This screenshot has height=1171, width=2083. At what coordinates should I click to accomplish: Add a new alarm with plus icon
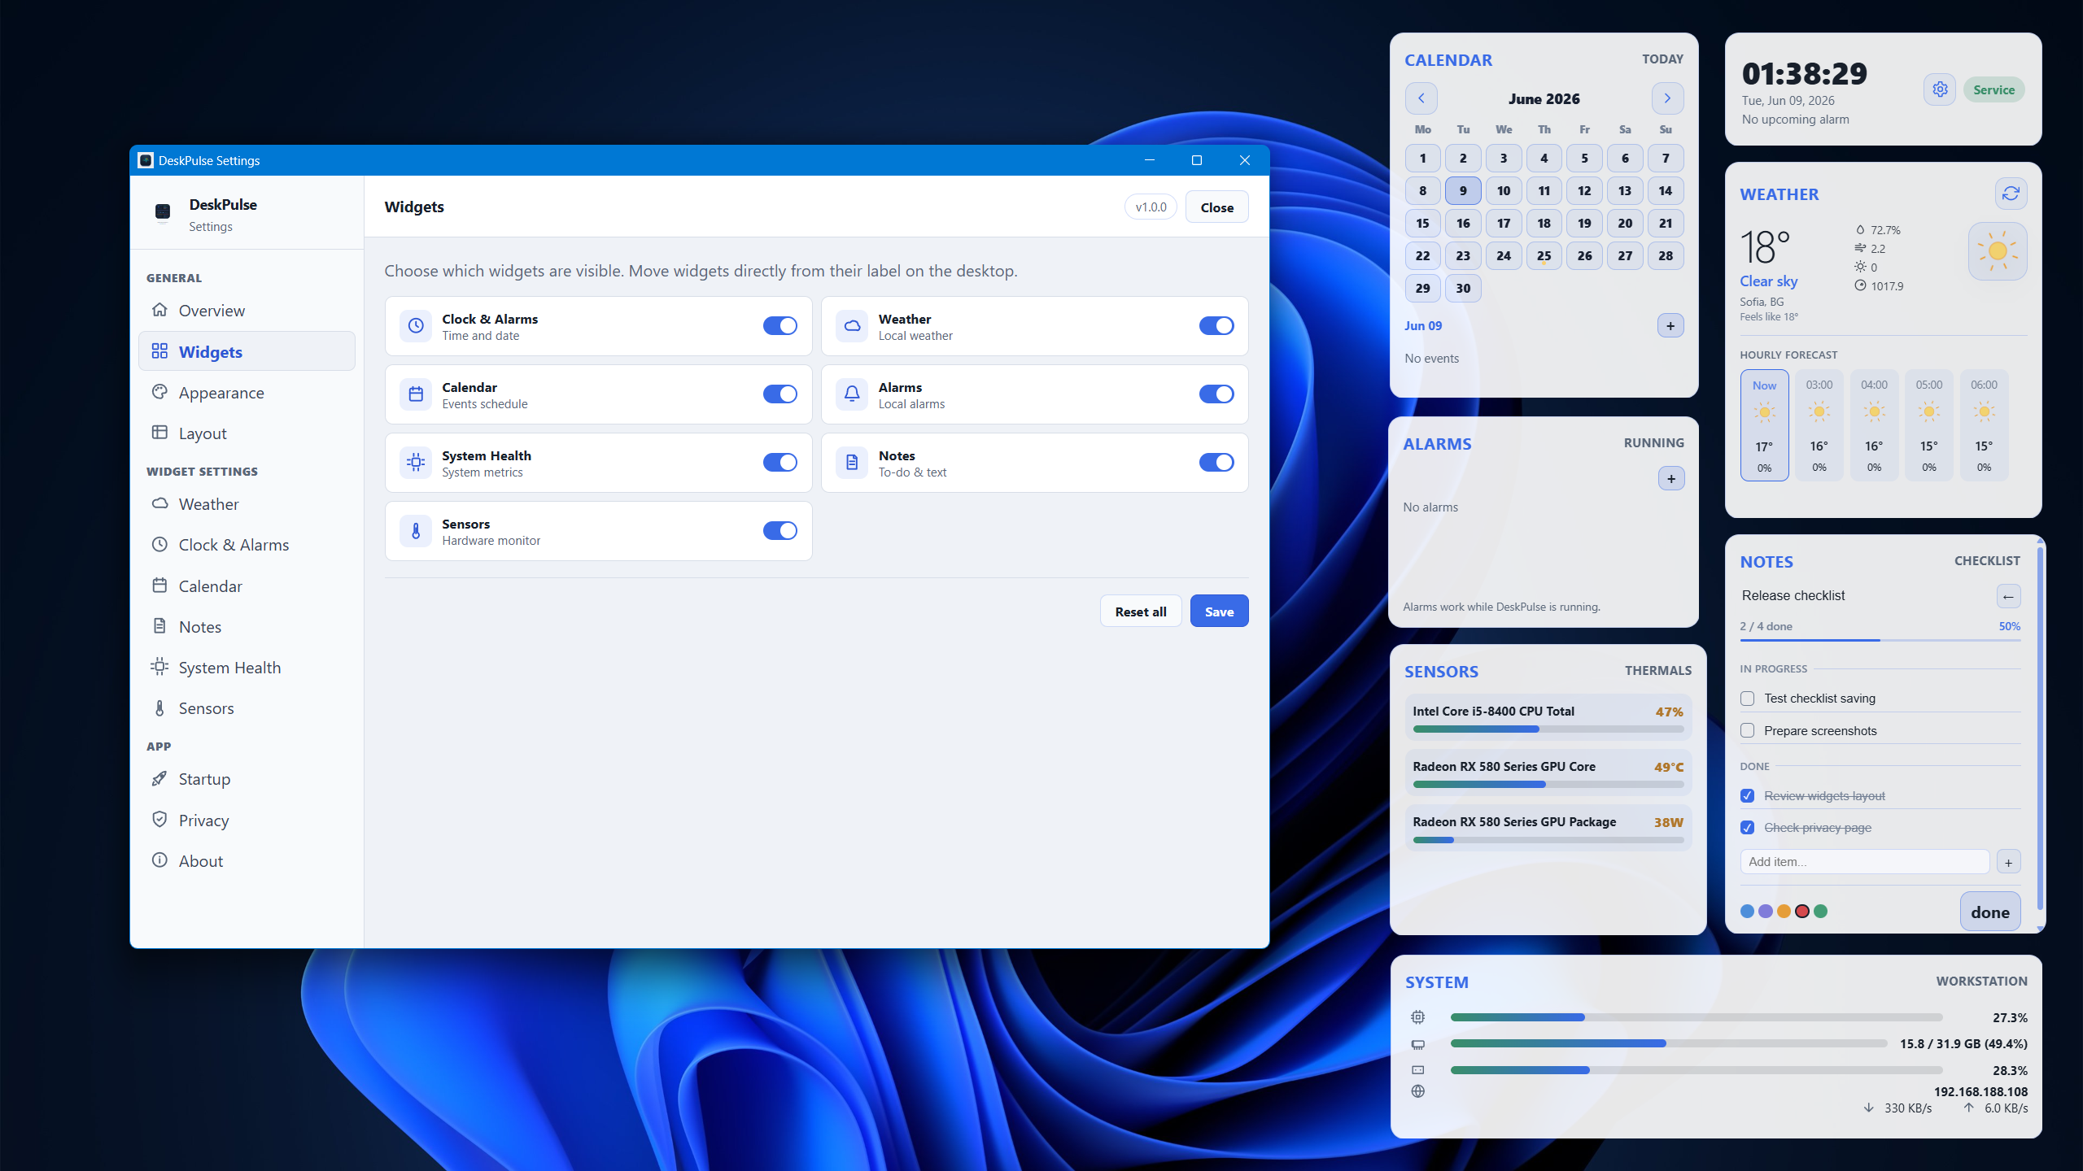(x=1671, y=479)
